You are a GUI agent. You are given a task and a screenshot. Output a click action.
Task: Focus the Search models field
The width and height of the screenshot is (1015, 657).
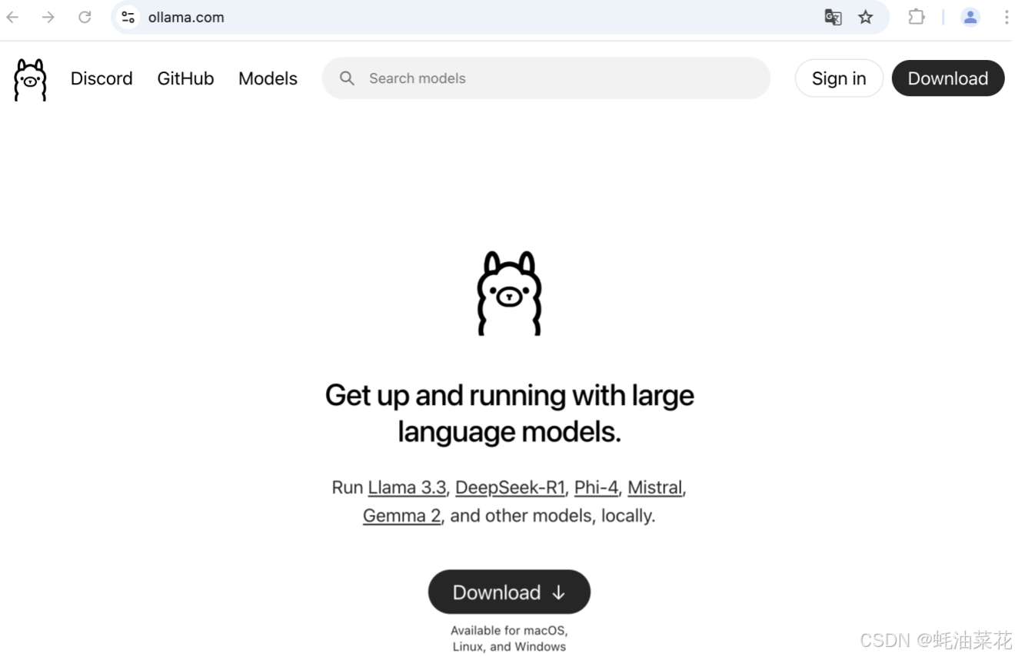point(546,78)
